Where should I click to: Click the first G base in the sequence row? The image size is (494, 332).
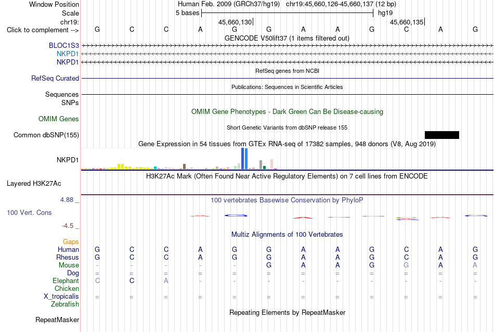click(97, 29)
